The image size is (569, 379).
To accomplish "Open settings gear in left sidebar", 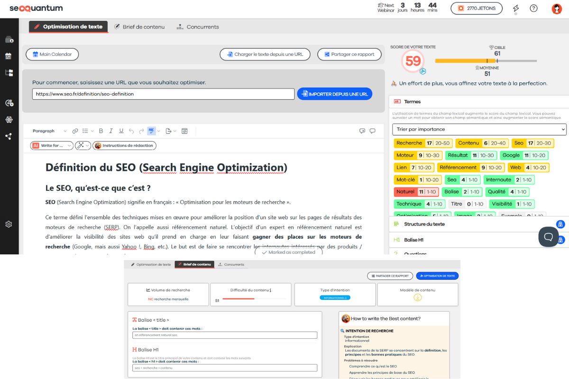I will click(x=9, y=224).
